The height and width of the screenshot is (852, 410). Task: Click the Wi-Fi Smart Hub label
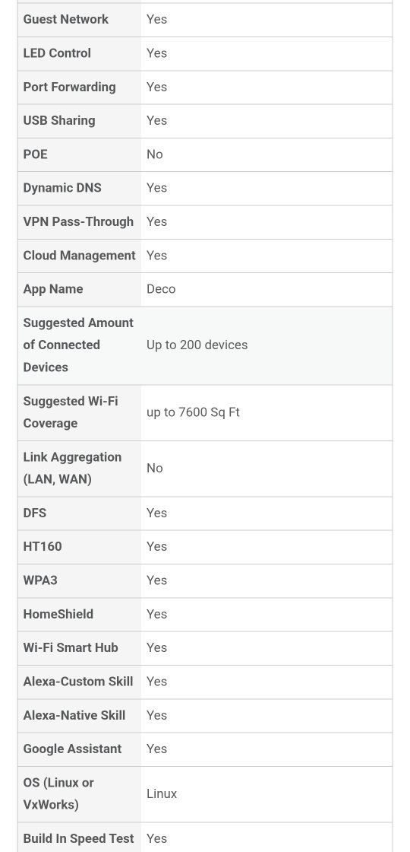click(71, 647)
